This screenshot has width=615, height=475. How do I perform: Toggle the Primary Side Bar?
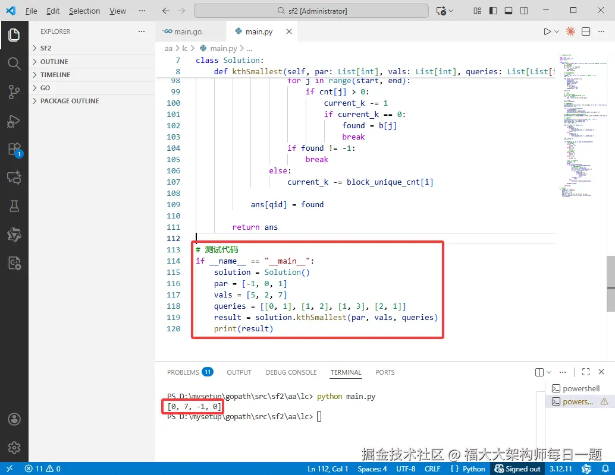tap(493, 11)
